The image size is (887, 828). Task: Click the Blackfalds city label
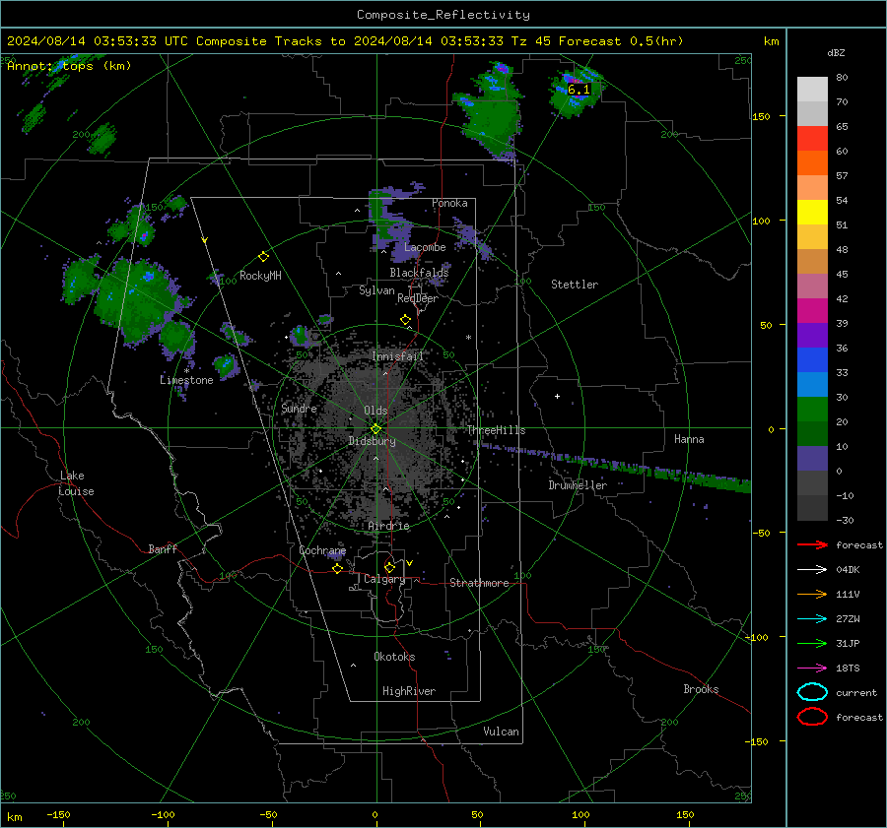[x=419, y=273]
